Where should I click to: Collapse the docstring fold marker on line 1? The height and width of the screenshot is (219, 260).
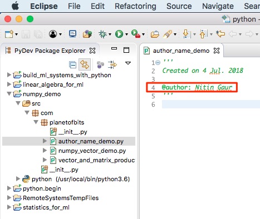(158, 62)
